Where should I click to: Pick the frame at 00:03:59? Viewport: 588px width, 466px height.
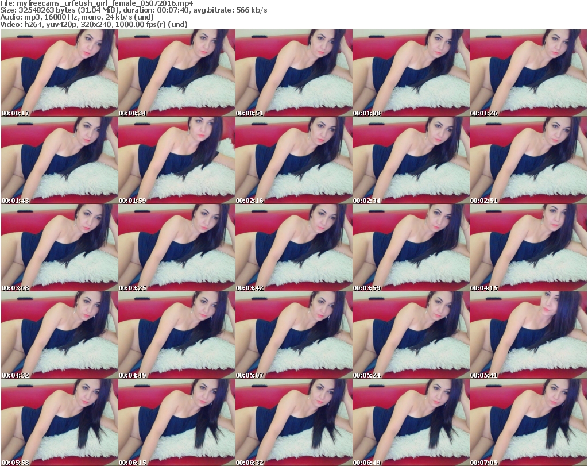411,248
